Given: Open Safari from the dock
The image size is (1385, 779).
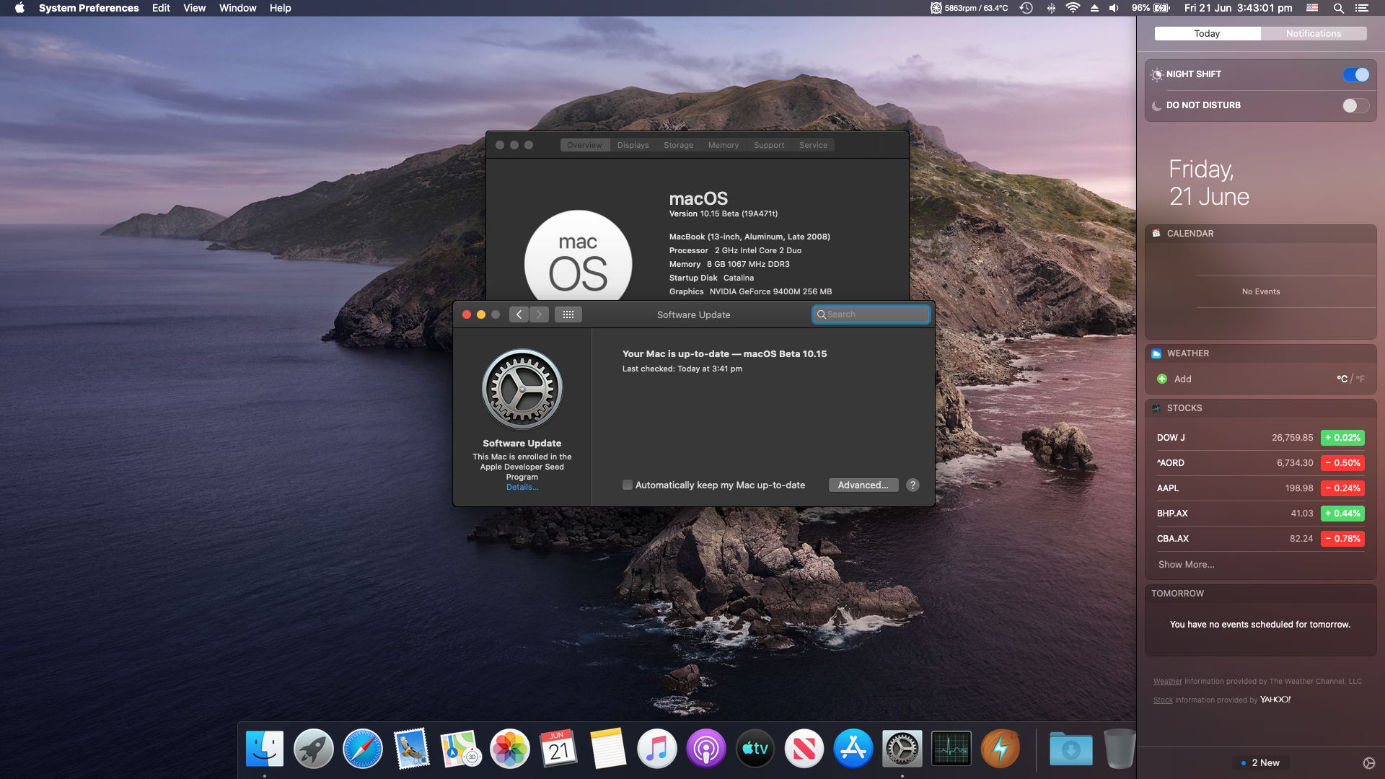Looking at the screenshot, I should (362, 749).
